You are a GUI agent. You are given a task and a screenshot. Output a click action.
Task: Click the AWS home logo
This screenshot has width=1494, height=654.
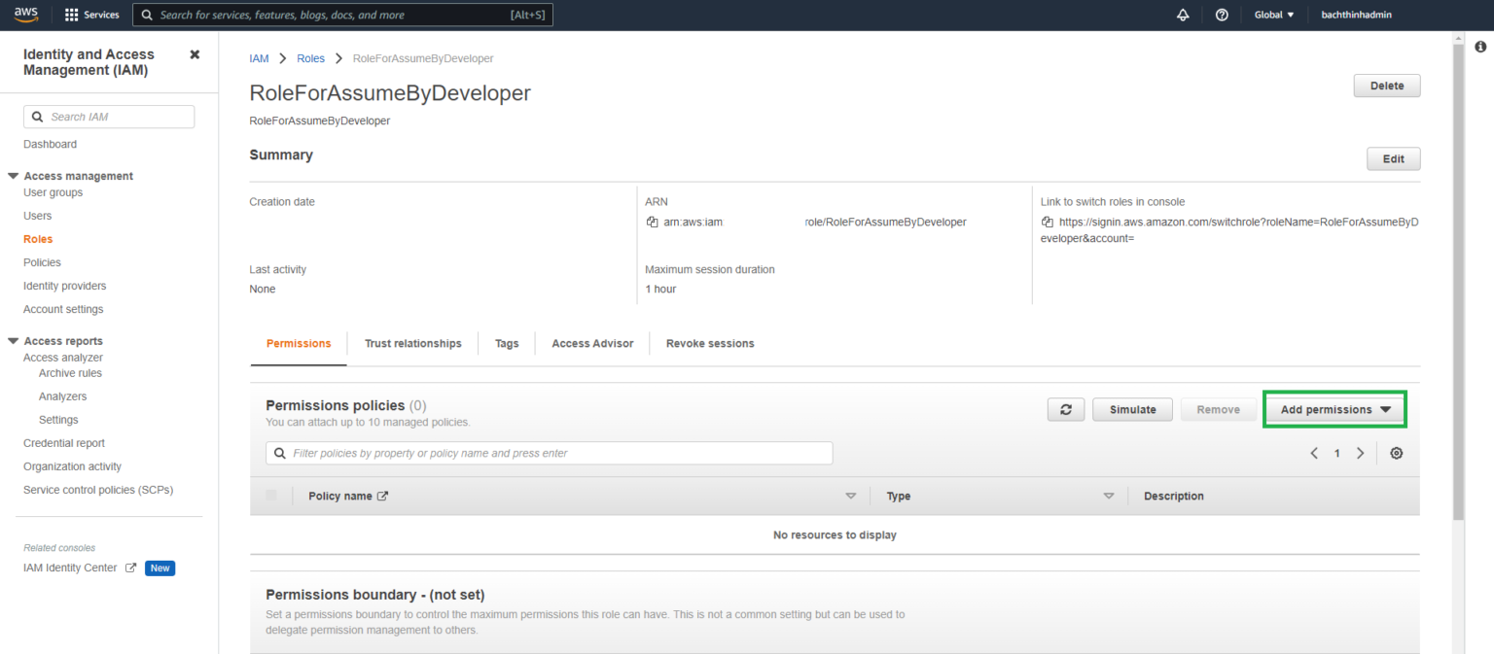[x=25, y=15]
